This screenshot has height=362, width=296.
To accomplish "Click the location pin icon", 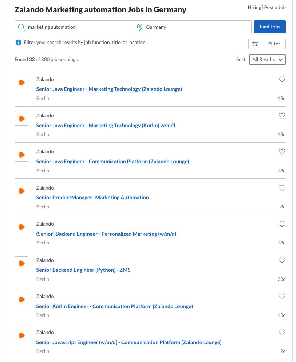I will click(x=139, y=27).
